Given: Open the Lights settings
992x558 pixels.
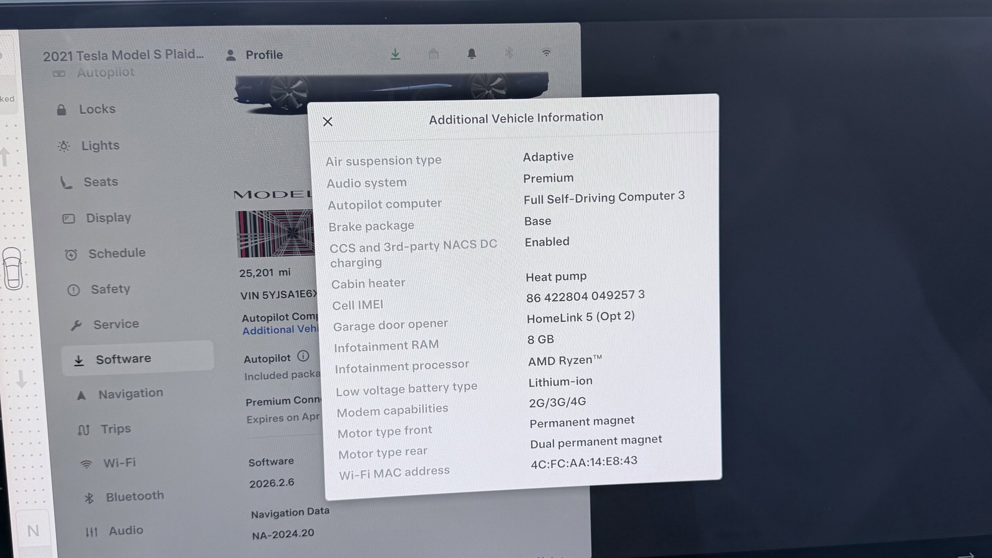Looking at the screenshot, I should click(100, 146).
